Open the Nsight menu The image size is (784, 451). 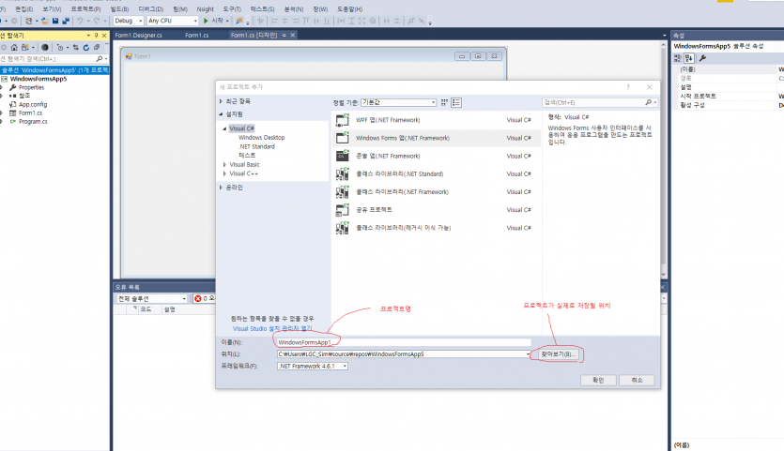click(x=205, y=9)
